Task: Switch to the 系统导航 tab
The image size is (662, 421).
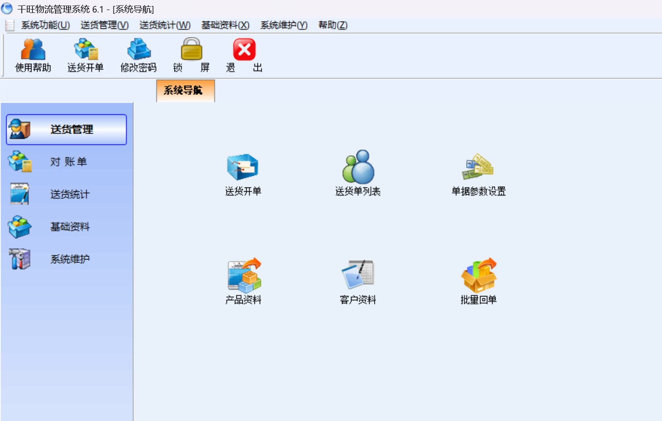Action: tap(185, 90)
